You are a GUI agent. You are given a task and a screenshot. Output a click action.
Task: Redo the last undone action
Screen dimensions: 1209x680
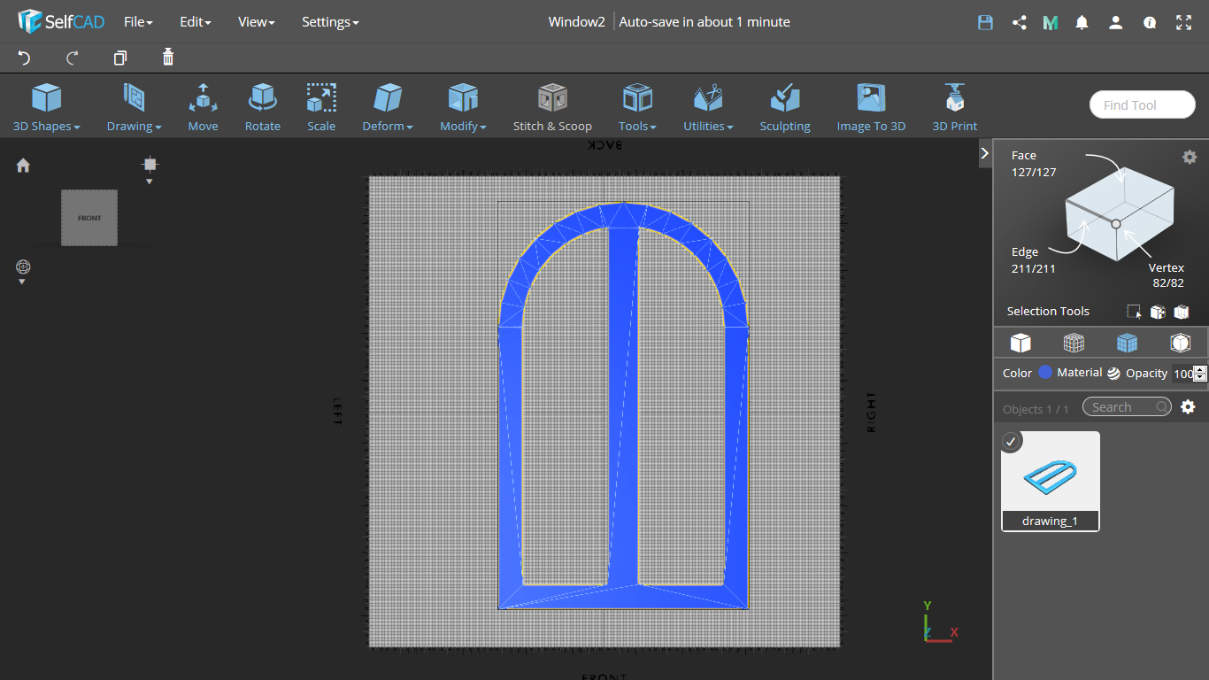[x=73, y=58]
